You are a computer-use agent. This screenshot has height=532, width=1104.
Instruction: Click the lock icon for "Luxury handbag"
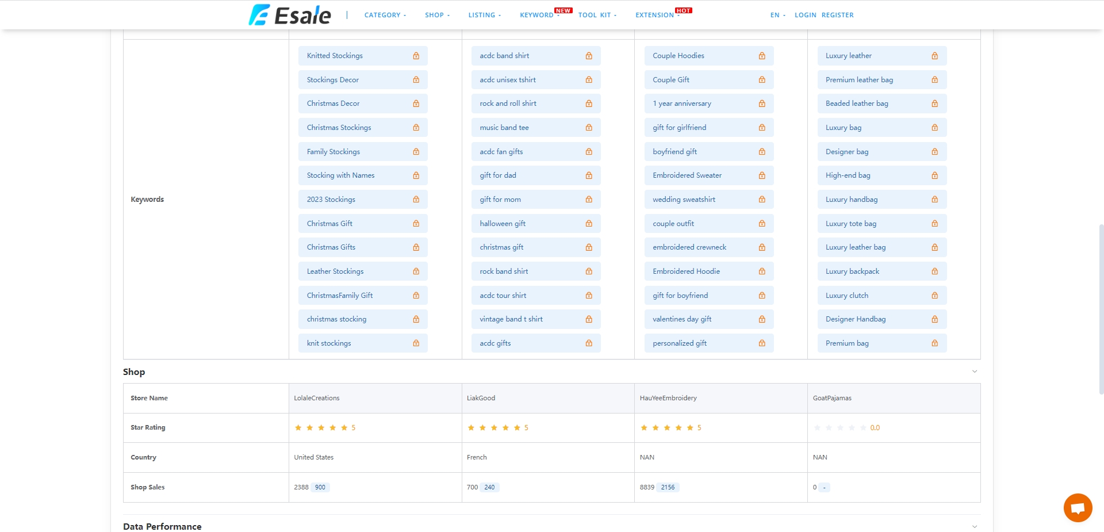click(934, 199)
